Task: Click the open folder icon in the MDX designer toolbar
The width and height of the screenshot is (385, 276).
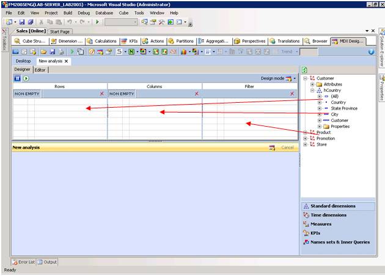Action: pos(44,51)
